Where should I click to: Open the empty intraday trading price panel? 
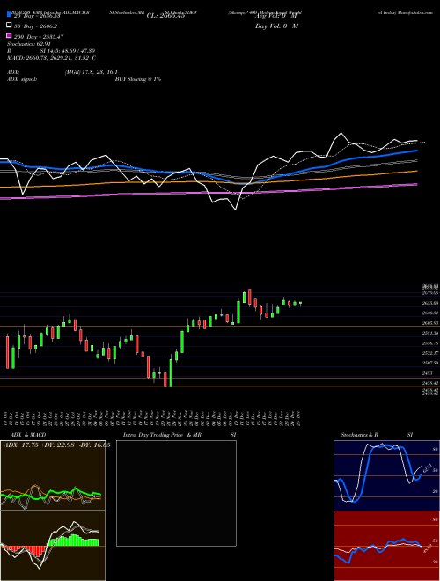click(176, 493)
